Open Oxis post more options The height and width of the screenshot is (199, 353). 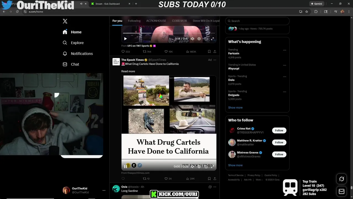(x=215, y=187)
